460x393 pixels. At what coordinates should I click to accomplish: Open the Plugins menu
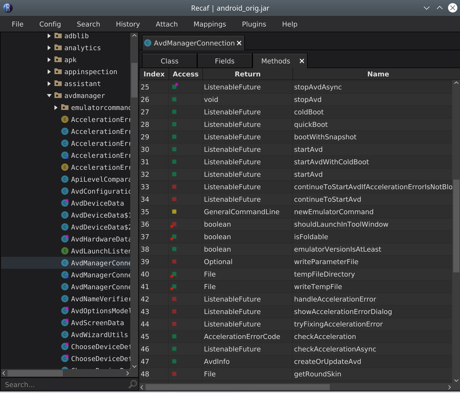point(254,24)
